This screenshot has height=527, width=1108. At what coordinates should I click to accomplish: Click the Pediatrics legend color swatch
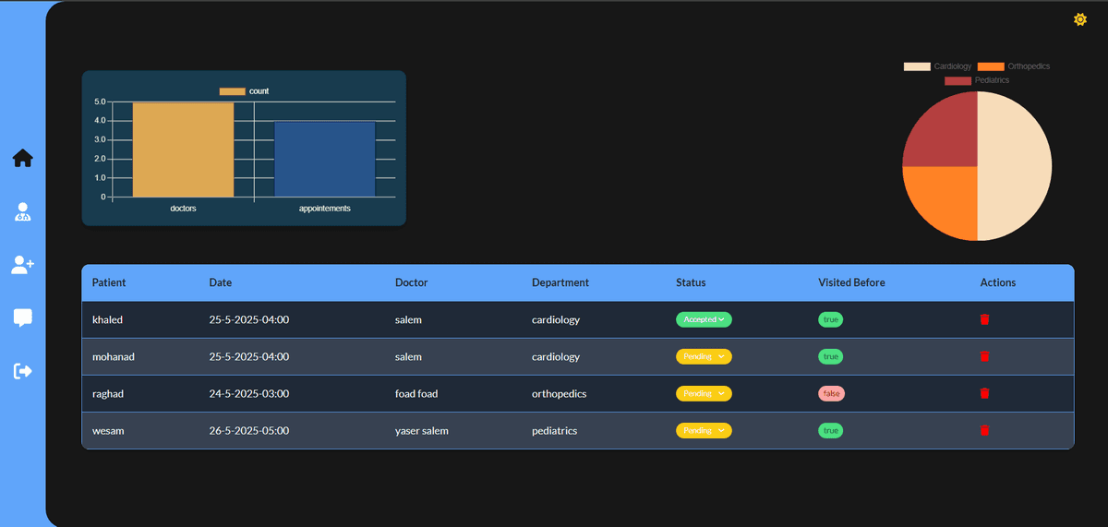coord(957,80)
